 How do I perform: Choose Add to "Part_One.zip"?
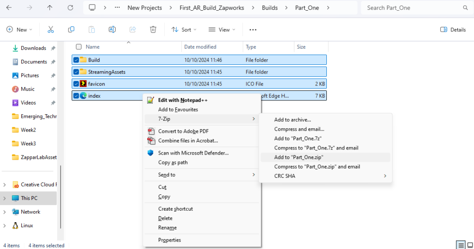coord(299,157)
